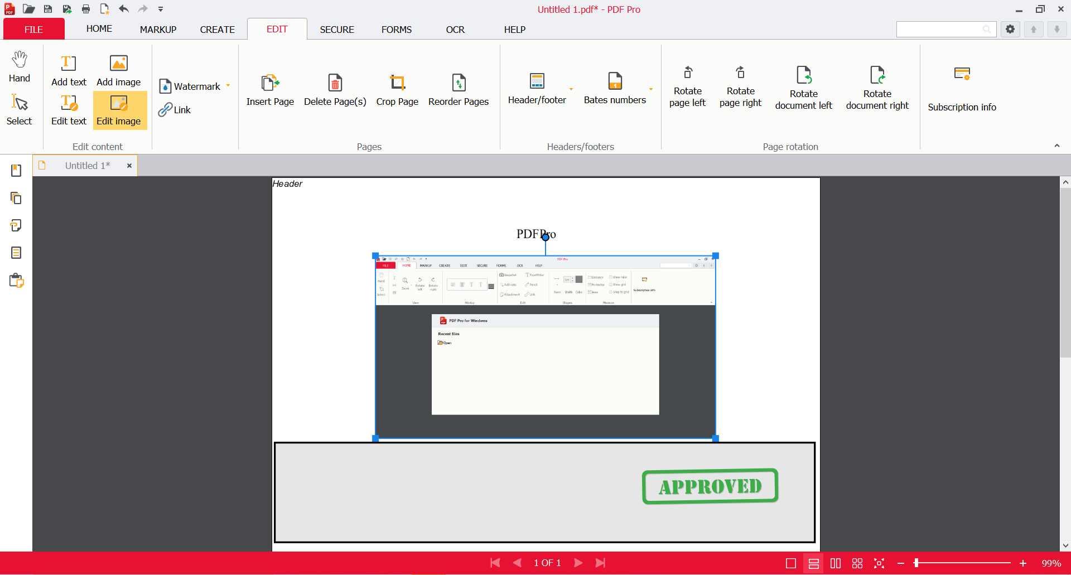Close the Untitled 1 document tab
The width and height of the screenshot is (1071, 575).
pos(129,166)
